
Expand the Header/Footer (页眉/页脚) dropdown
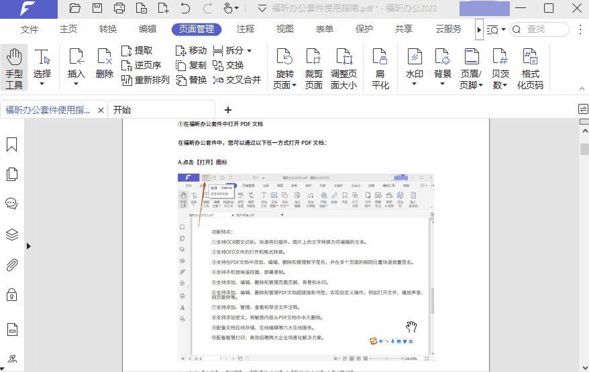(480, 86)
